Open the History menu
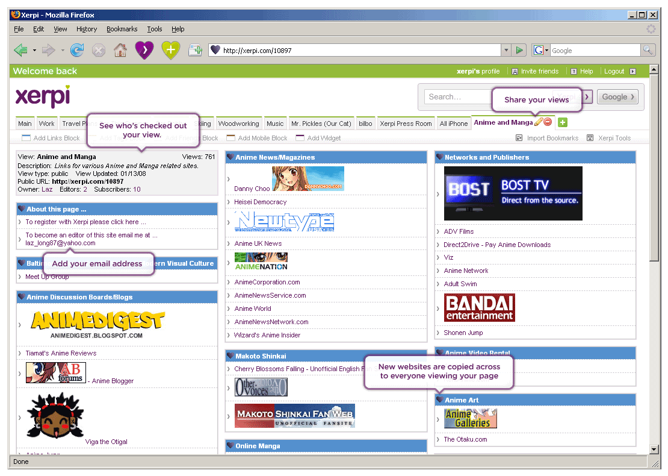668x476 pixels. click(x=87, y=29)
